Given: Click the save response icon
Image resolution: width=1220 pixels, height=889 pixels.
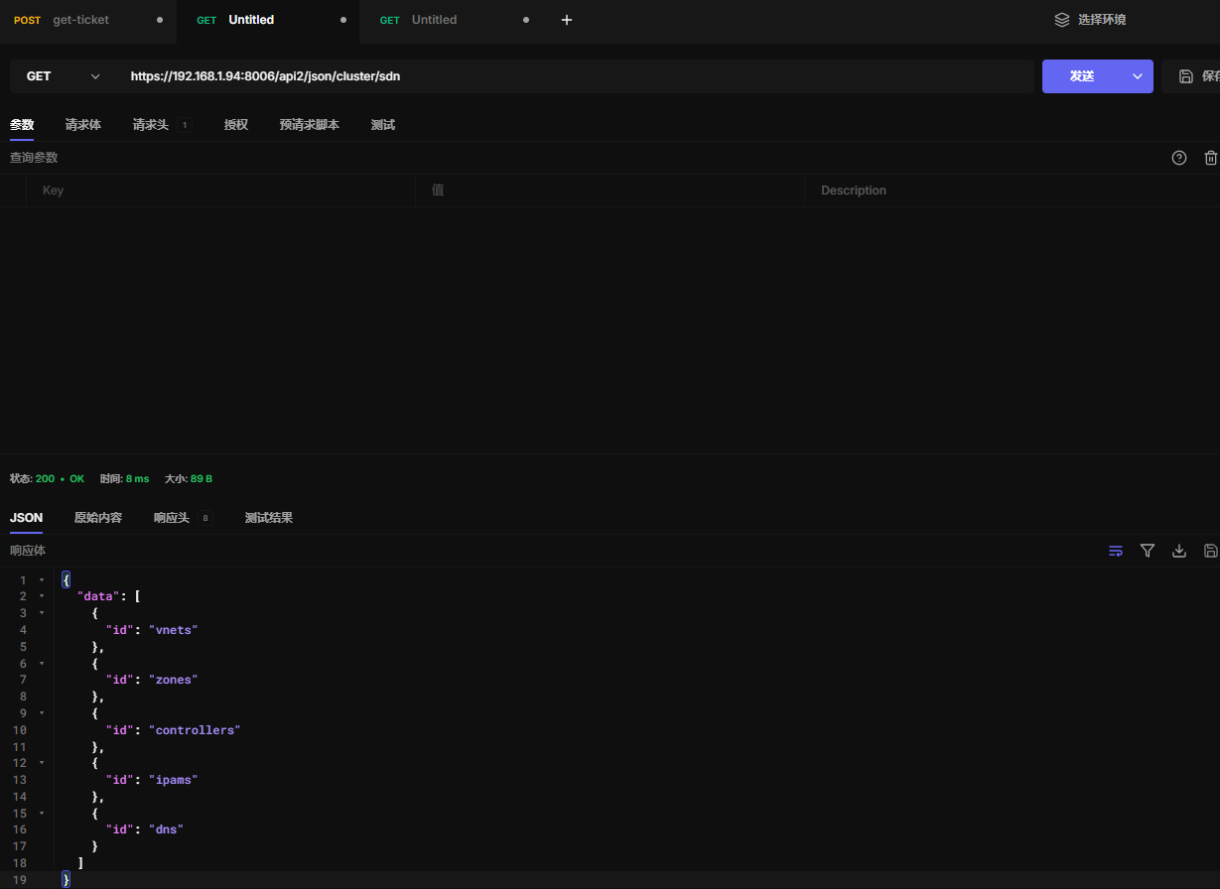Looking at the screenshot, I should tap(1210, 551).
